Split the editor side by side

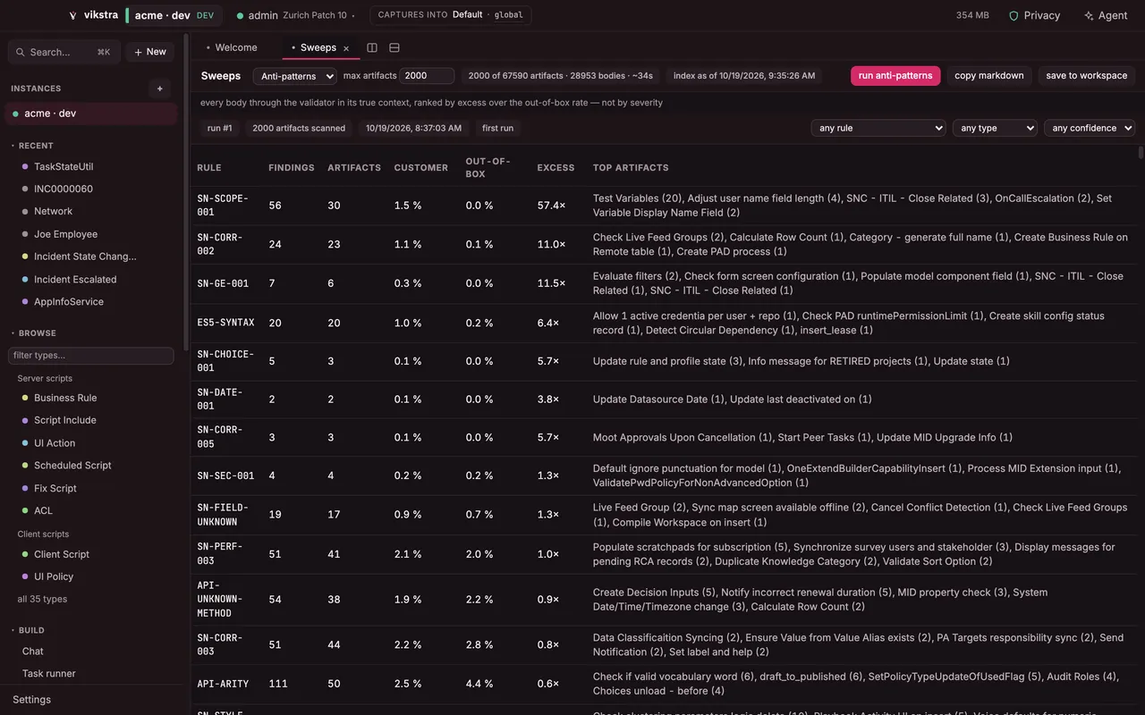pyautogui.click(x=372, y=47)
